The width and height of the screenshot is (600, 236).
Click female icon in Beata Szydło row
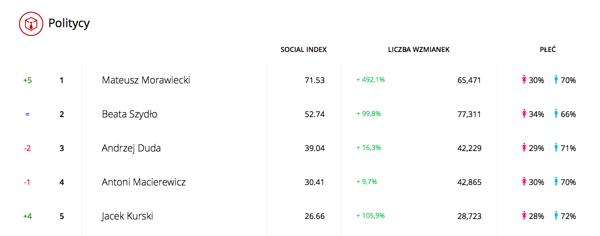coord(525,114)
